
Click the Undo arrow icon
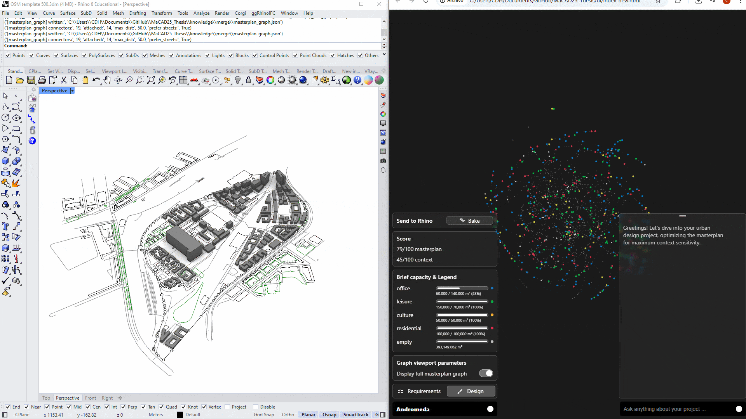[96, 80]
